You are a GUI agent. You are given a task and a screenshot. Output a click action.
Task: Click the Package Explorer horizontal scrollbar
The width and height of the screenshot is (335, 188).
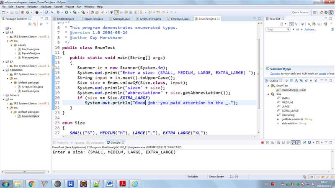pos(25,172)
